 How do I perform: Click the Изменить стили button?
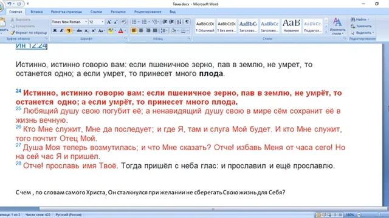pyautogui.click(x=337, y=26)
